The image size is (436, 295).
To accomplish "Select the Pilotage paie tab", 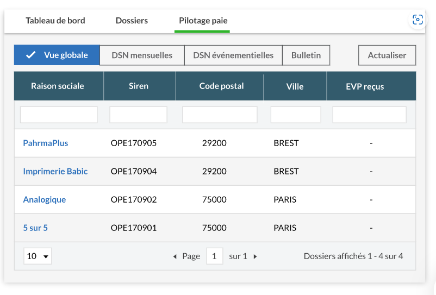I will coord(203,21).
